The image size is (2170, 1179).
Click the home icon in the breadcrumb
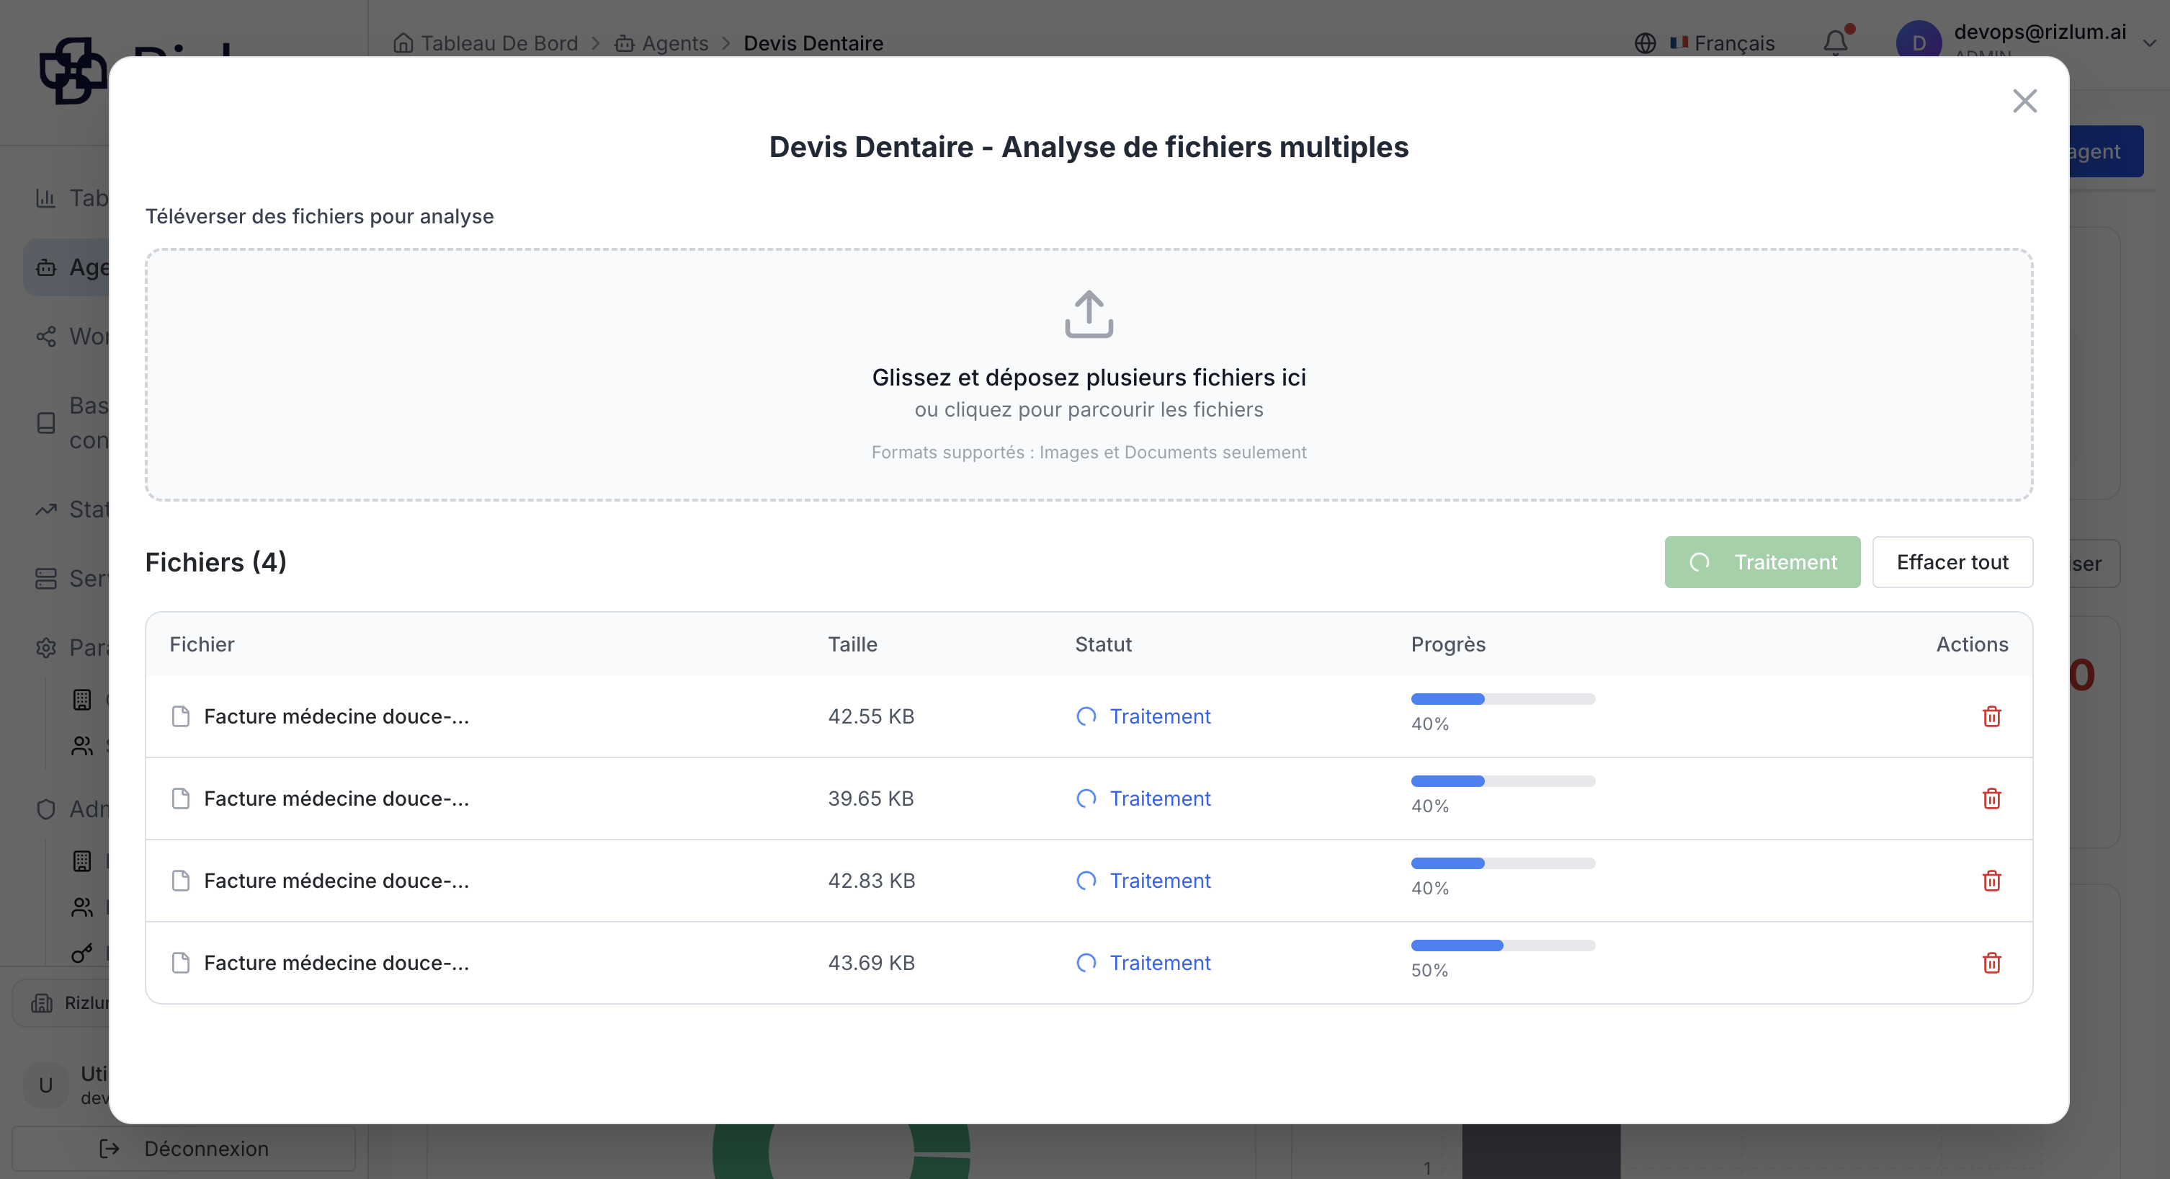pos(403,43)
